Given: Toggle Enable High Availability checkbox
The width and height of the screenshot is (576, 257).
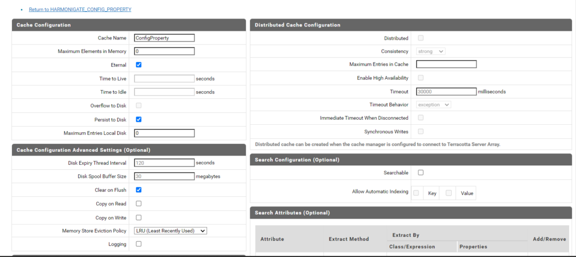Looking at the screenshot, I should [421, 78].
